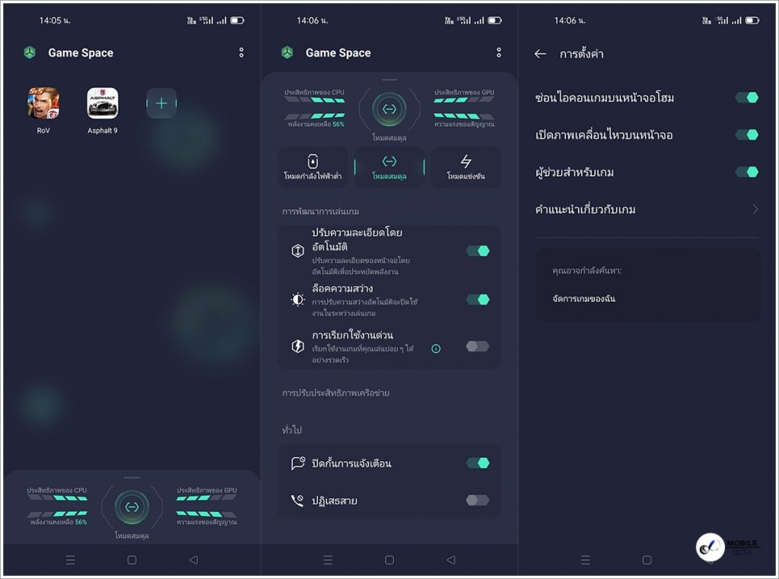
Task: Open the RoV game icon
Action: 43,103
